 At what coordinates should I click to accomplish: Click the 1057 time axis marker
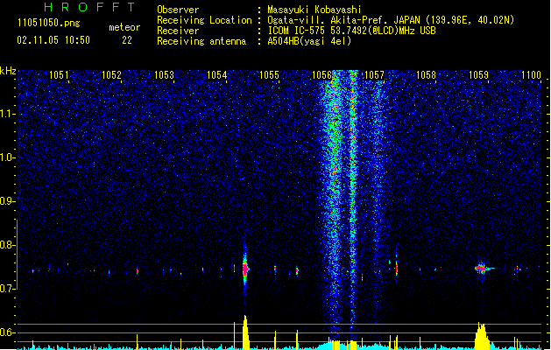374,75
